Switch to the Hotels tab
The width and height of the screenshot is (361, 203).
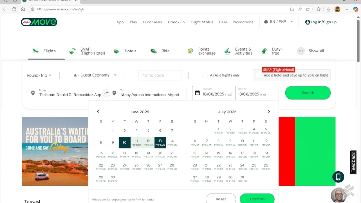click(125, 51)
